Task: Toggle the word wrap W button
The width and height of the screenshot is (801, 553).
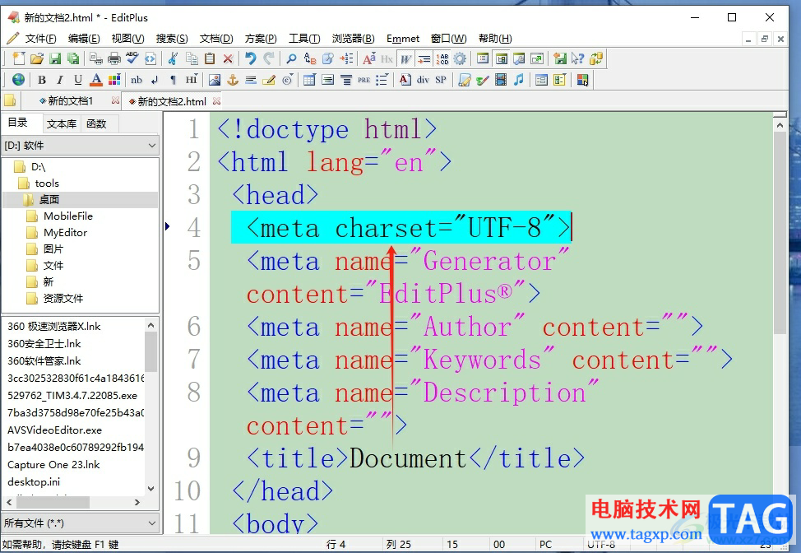Action: [x=405, y=58]
